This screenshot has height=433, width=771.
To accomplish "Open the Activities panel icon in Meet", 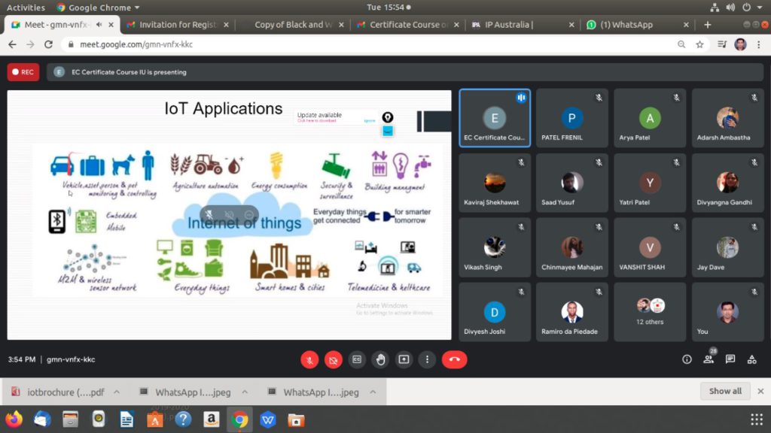I will tap(751, 359).
